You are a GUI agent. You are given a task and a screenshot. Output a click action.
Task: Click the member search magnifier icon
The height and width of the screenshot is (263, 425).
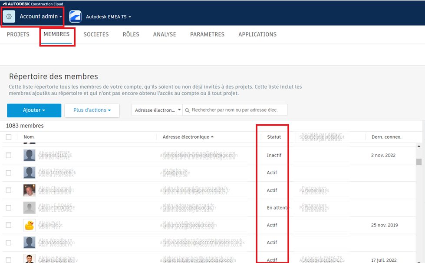pyautogui.click(x=187, y=110)
